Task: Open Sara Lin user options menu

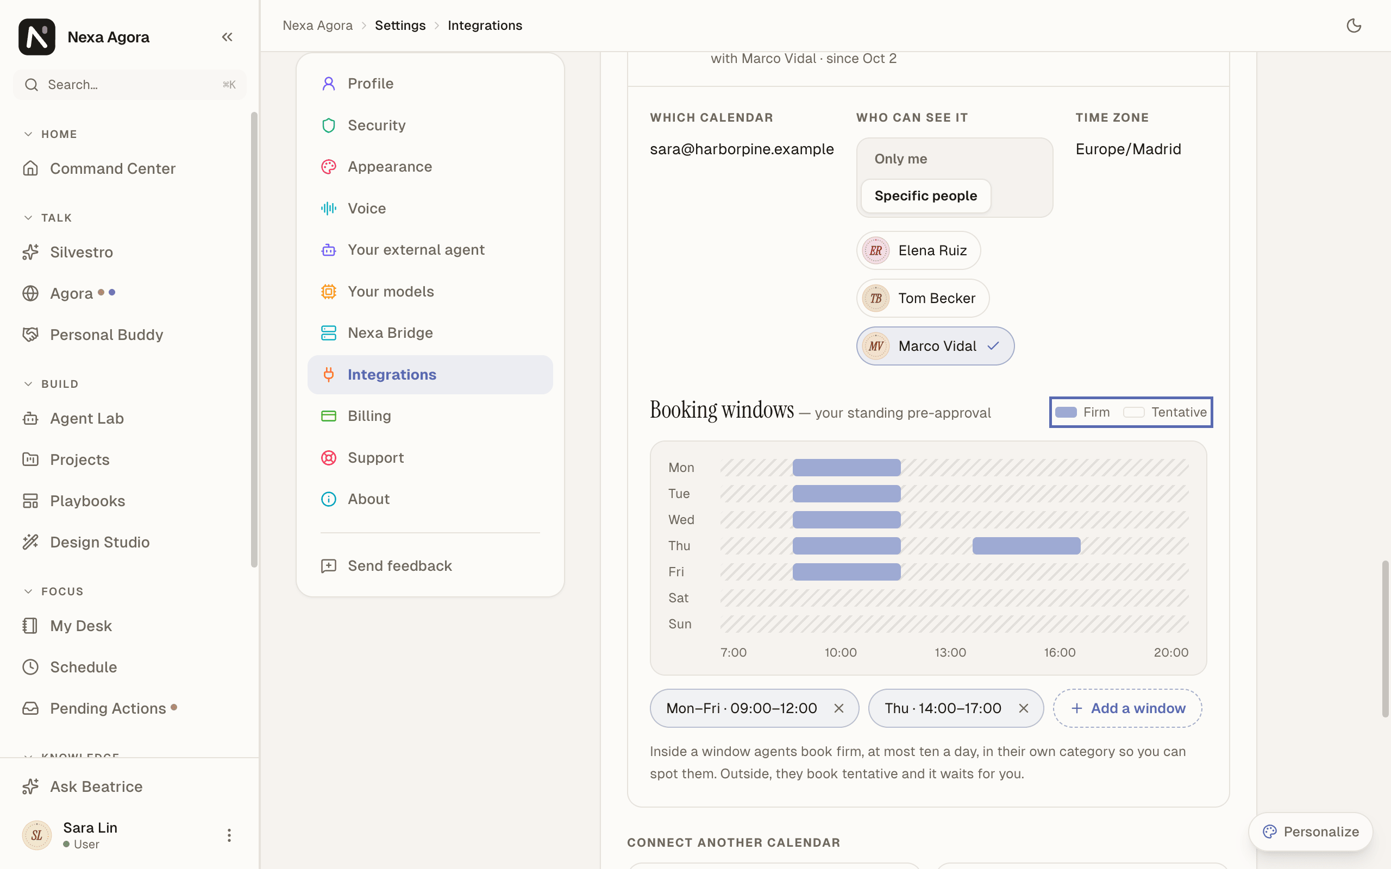Action: (229, 835)
